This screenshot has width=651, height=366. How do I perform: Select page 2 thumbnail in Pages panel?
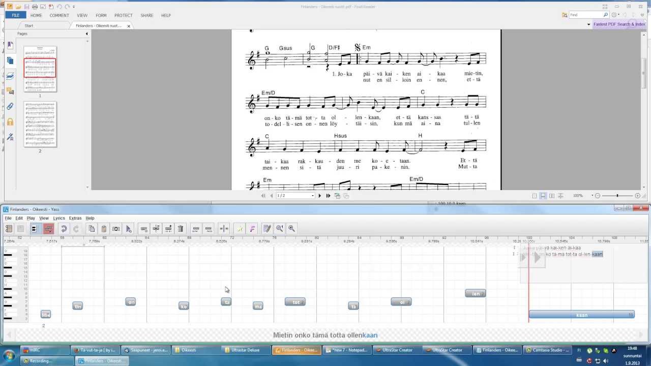pos(40,124)
